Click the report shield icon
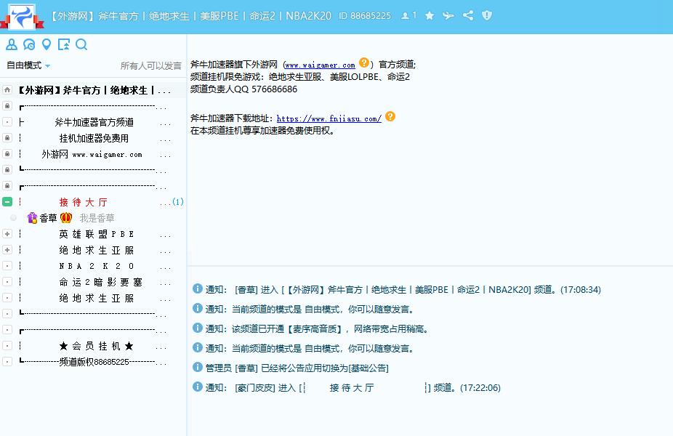673x436 pixels. pyautogui.click(x=486, y=15)
